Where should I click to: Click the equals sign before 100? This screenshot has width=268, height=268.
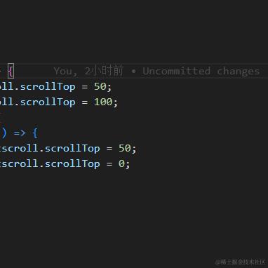tap(85, 102)
